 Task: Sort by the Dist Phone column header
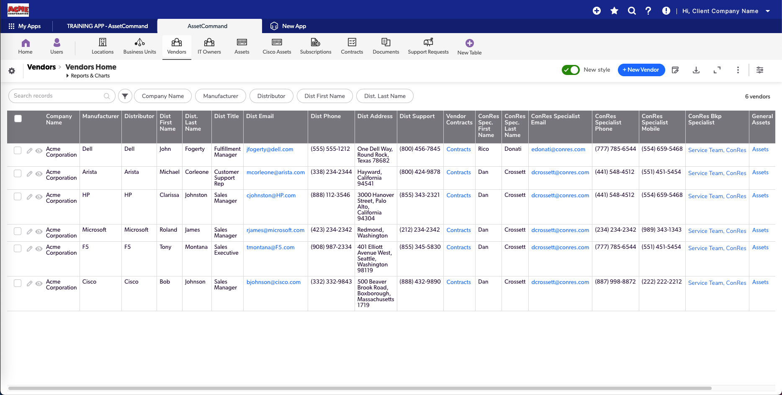point(326,116)
